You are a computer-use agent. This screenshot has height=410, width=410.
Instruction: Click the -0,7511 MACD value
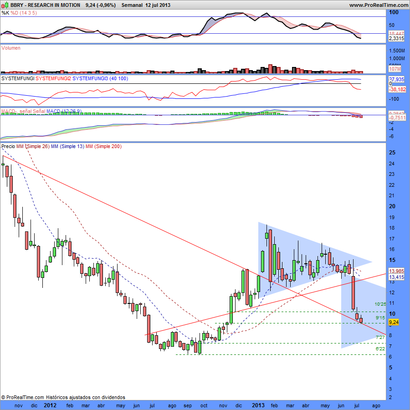(x=397, y=118)
